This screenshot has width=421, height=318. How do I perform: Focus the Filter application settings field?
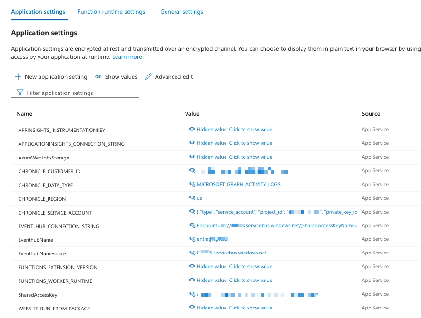(75, 93)
